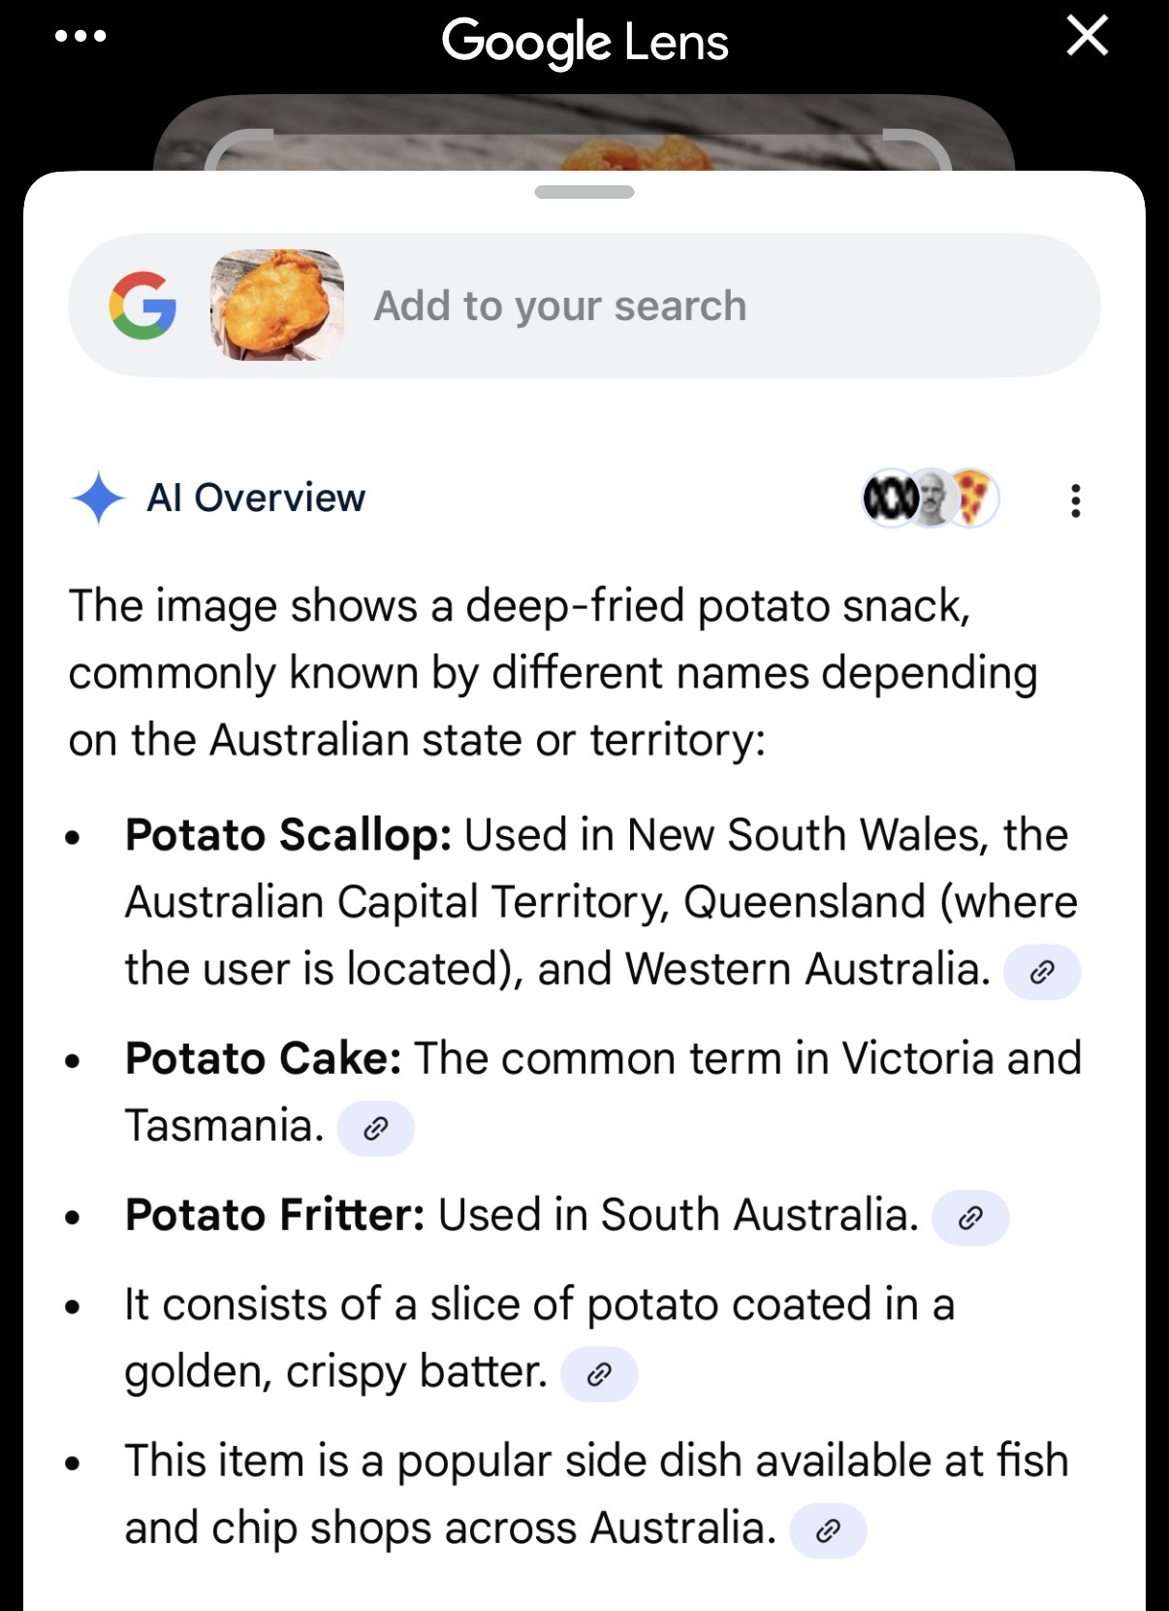Open source link after Potato Fritter bullet
The height and width of the screenshot is (1611, 1169).
pyautogui.click(x=970, y=1217)
